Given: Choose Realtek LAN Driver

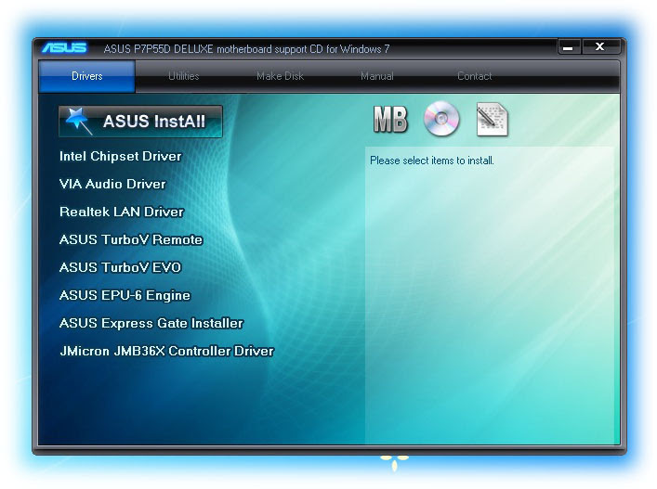Looking at the screenshot, I should 122,212.
